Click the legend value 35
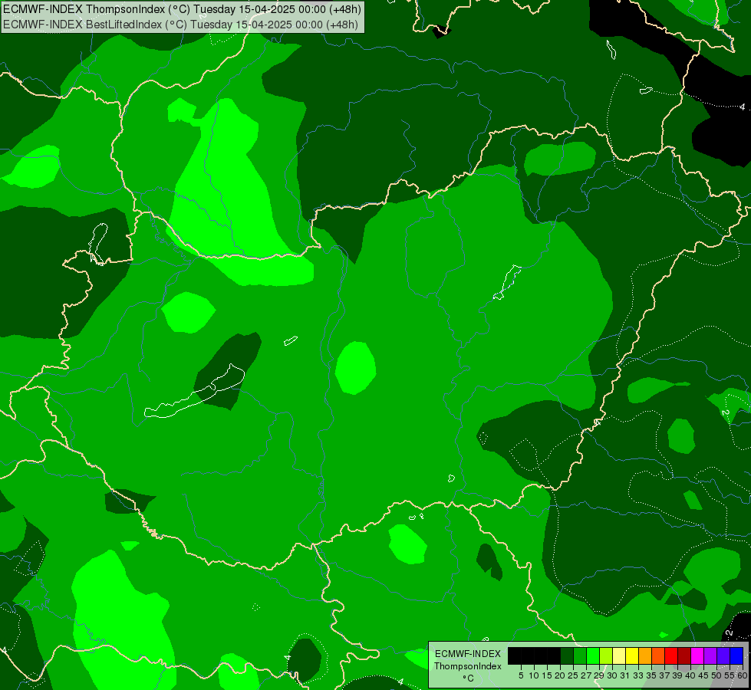 (x=651, y=675)
